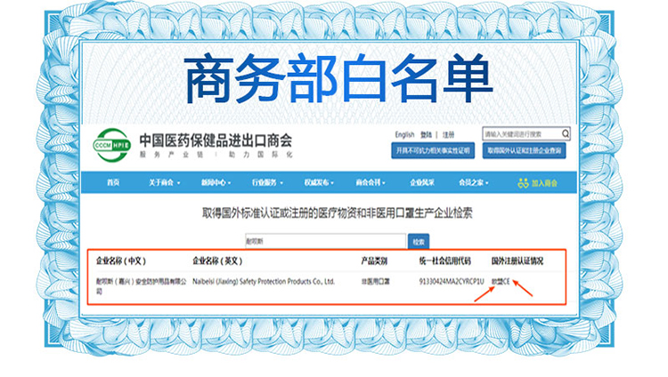Select Naibeisi (Jiaxing) Safety Protection Products cell

[x=264, y=281]
